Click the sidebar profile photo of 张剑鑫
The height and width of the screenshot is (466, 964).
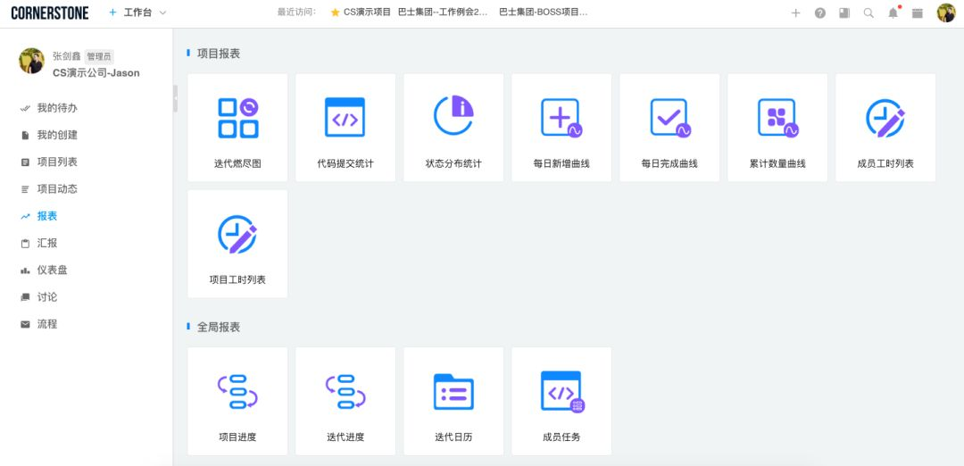[31, 61]
